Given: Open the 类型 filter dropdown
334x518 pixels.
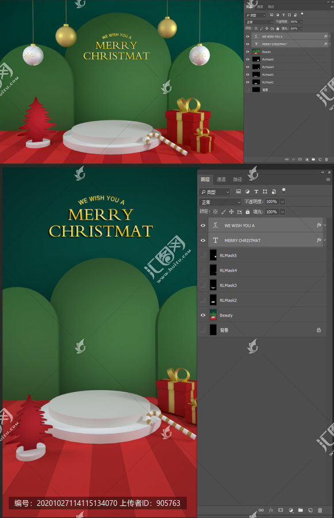Looking at the screenshot, I should [x=214, y=192].
